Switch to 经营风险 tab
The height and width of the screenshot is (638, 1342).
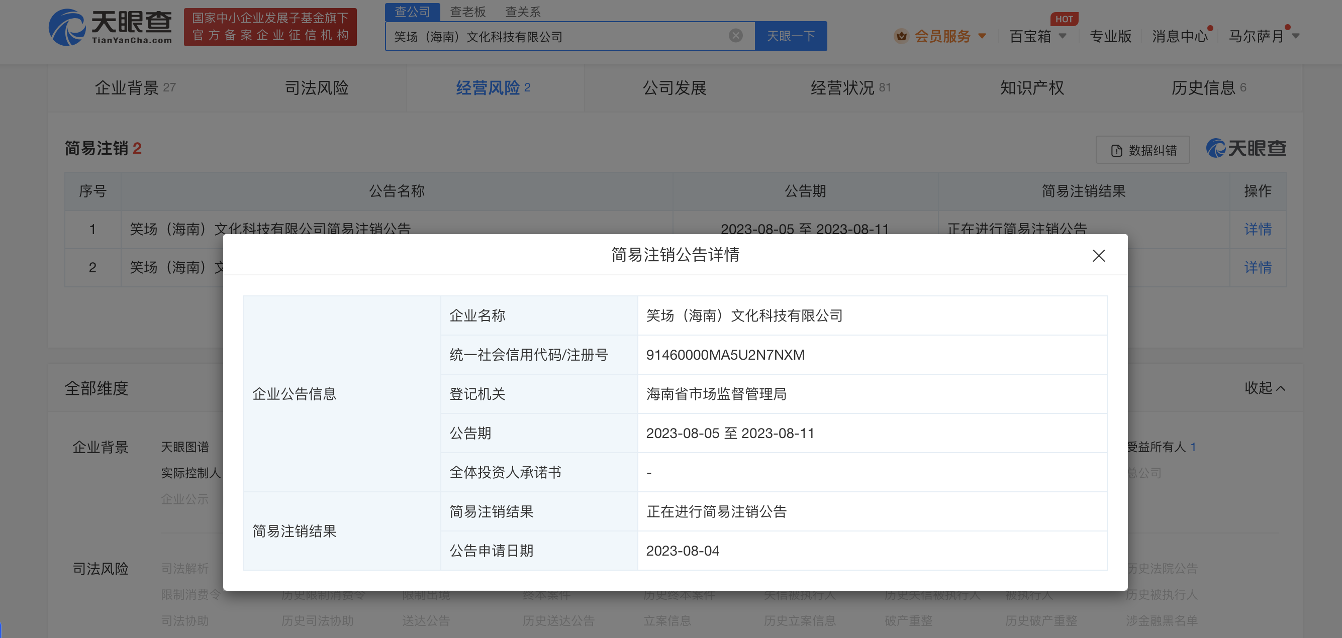(493, 87)
